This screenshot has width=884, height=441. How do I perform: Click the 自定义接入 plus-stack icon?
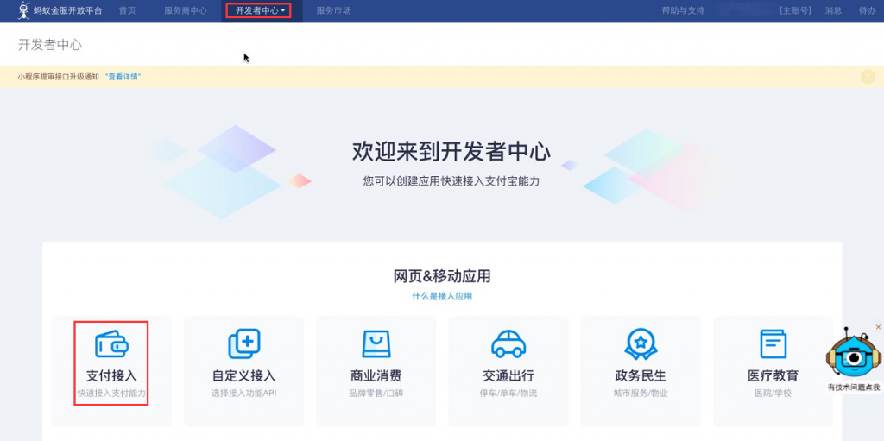coord(243,343)
